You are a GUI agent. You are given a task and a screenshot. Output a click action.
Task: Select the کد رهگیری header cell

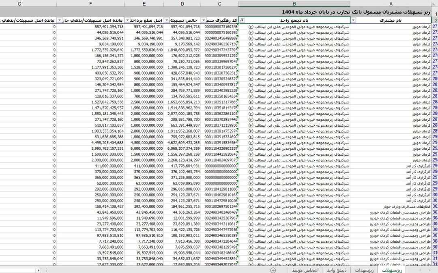click(219, 20)
